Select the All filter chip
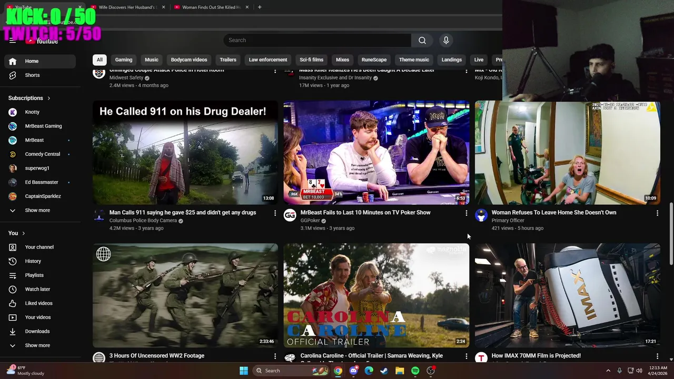674x379 pixels. [x=100, y=60]
